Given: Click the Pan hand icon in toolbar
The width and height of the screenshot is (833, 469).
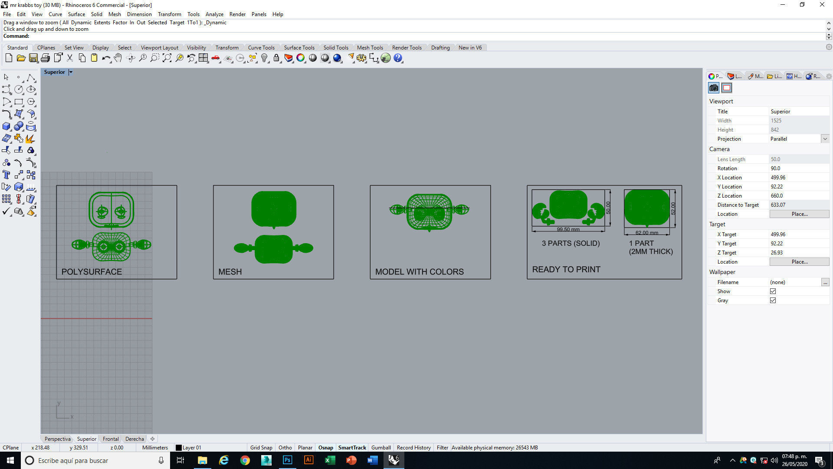Looking at the screenshot, I should [x=118, y=58].
